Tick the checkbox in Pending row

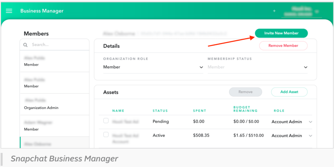pyautogui.click(x=106, y=121)
